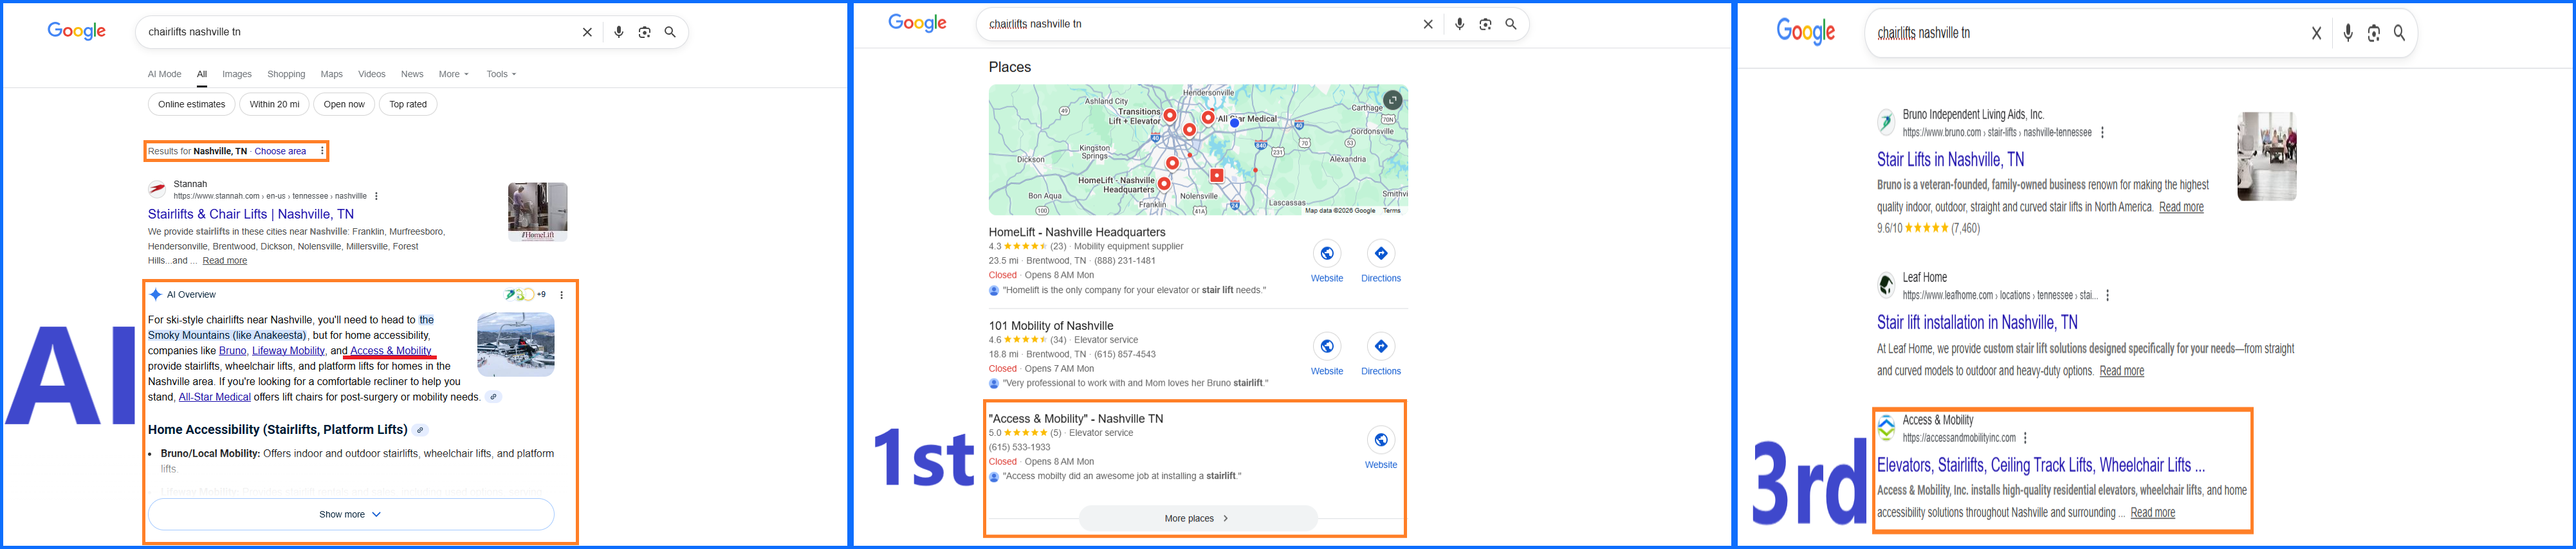Select the All results tab

202,74
